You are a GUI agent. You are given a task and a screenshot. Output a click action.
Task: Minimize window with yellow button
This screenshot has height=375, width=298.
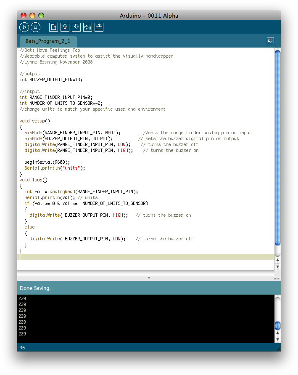tap(32, 16)
